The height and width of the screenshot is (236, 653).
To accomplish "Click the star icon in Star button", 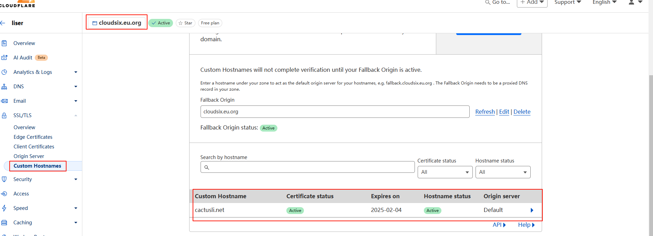I will coord(181,23).
